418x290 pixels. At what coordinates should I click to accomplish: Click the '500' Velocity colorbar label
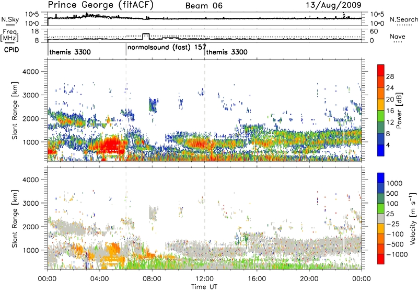coord(392,193)
